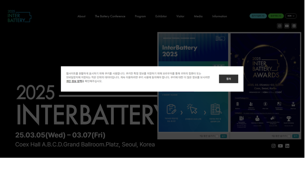Open LinkedIn icon below the header
This screenshot has height=173, width=307.
pyautogui.click(x=294, y=26)
